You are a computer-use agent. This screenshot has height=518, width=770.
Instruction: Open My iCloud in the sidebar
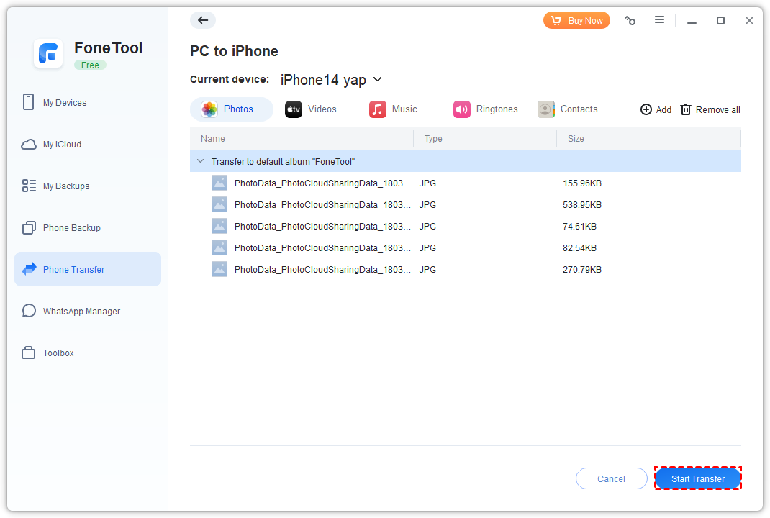(62, 145)
